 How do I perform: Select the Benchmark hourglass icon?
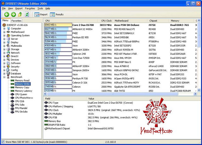[x=8, y=77]
